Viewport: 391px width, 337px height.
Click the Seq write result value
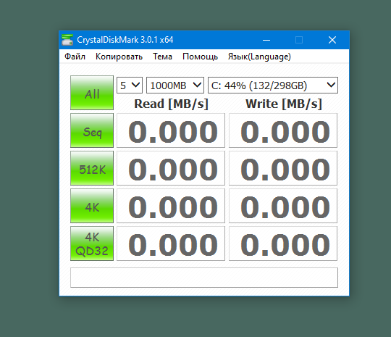[x=283, y=130]
